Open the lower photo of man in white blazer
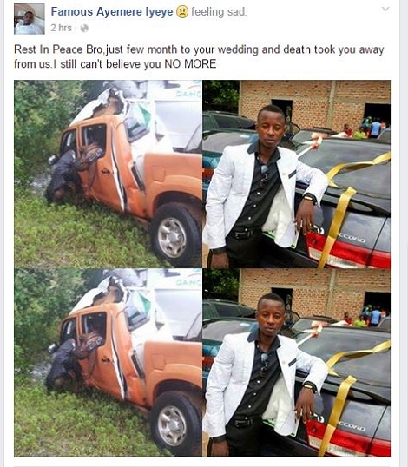Viewport: 408px width, 467px height. point(297,363)
